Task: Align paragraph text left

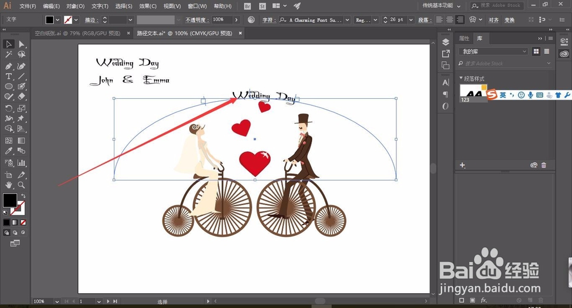Action: [439, 19]
